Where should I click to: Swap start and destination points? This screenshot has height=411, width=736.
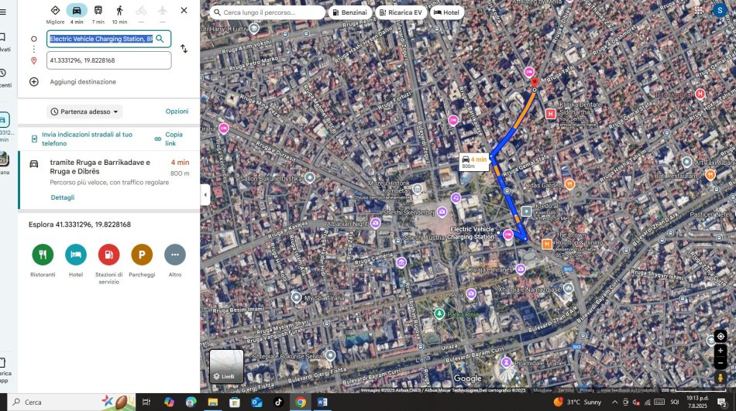click(x=184, y=49)
